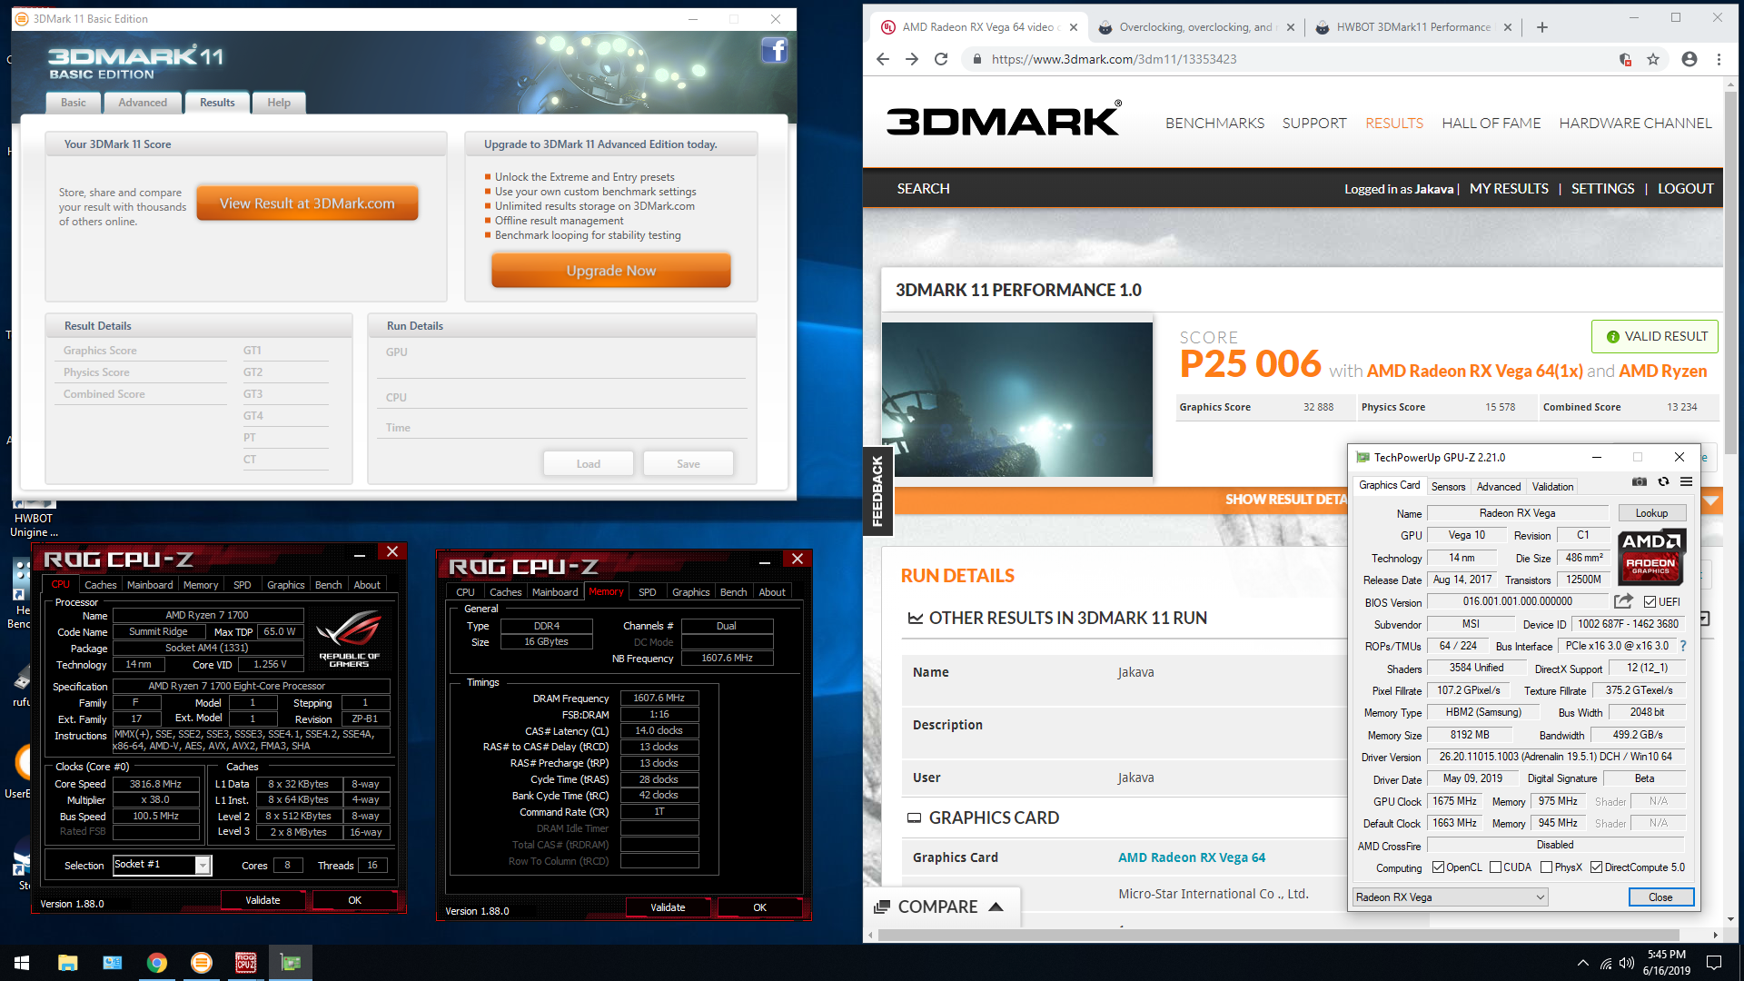Click the LOGOUT link on 3DMark site
This screenshot has width=1744, height=981.
(1685, 189)
